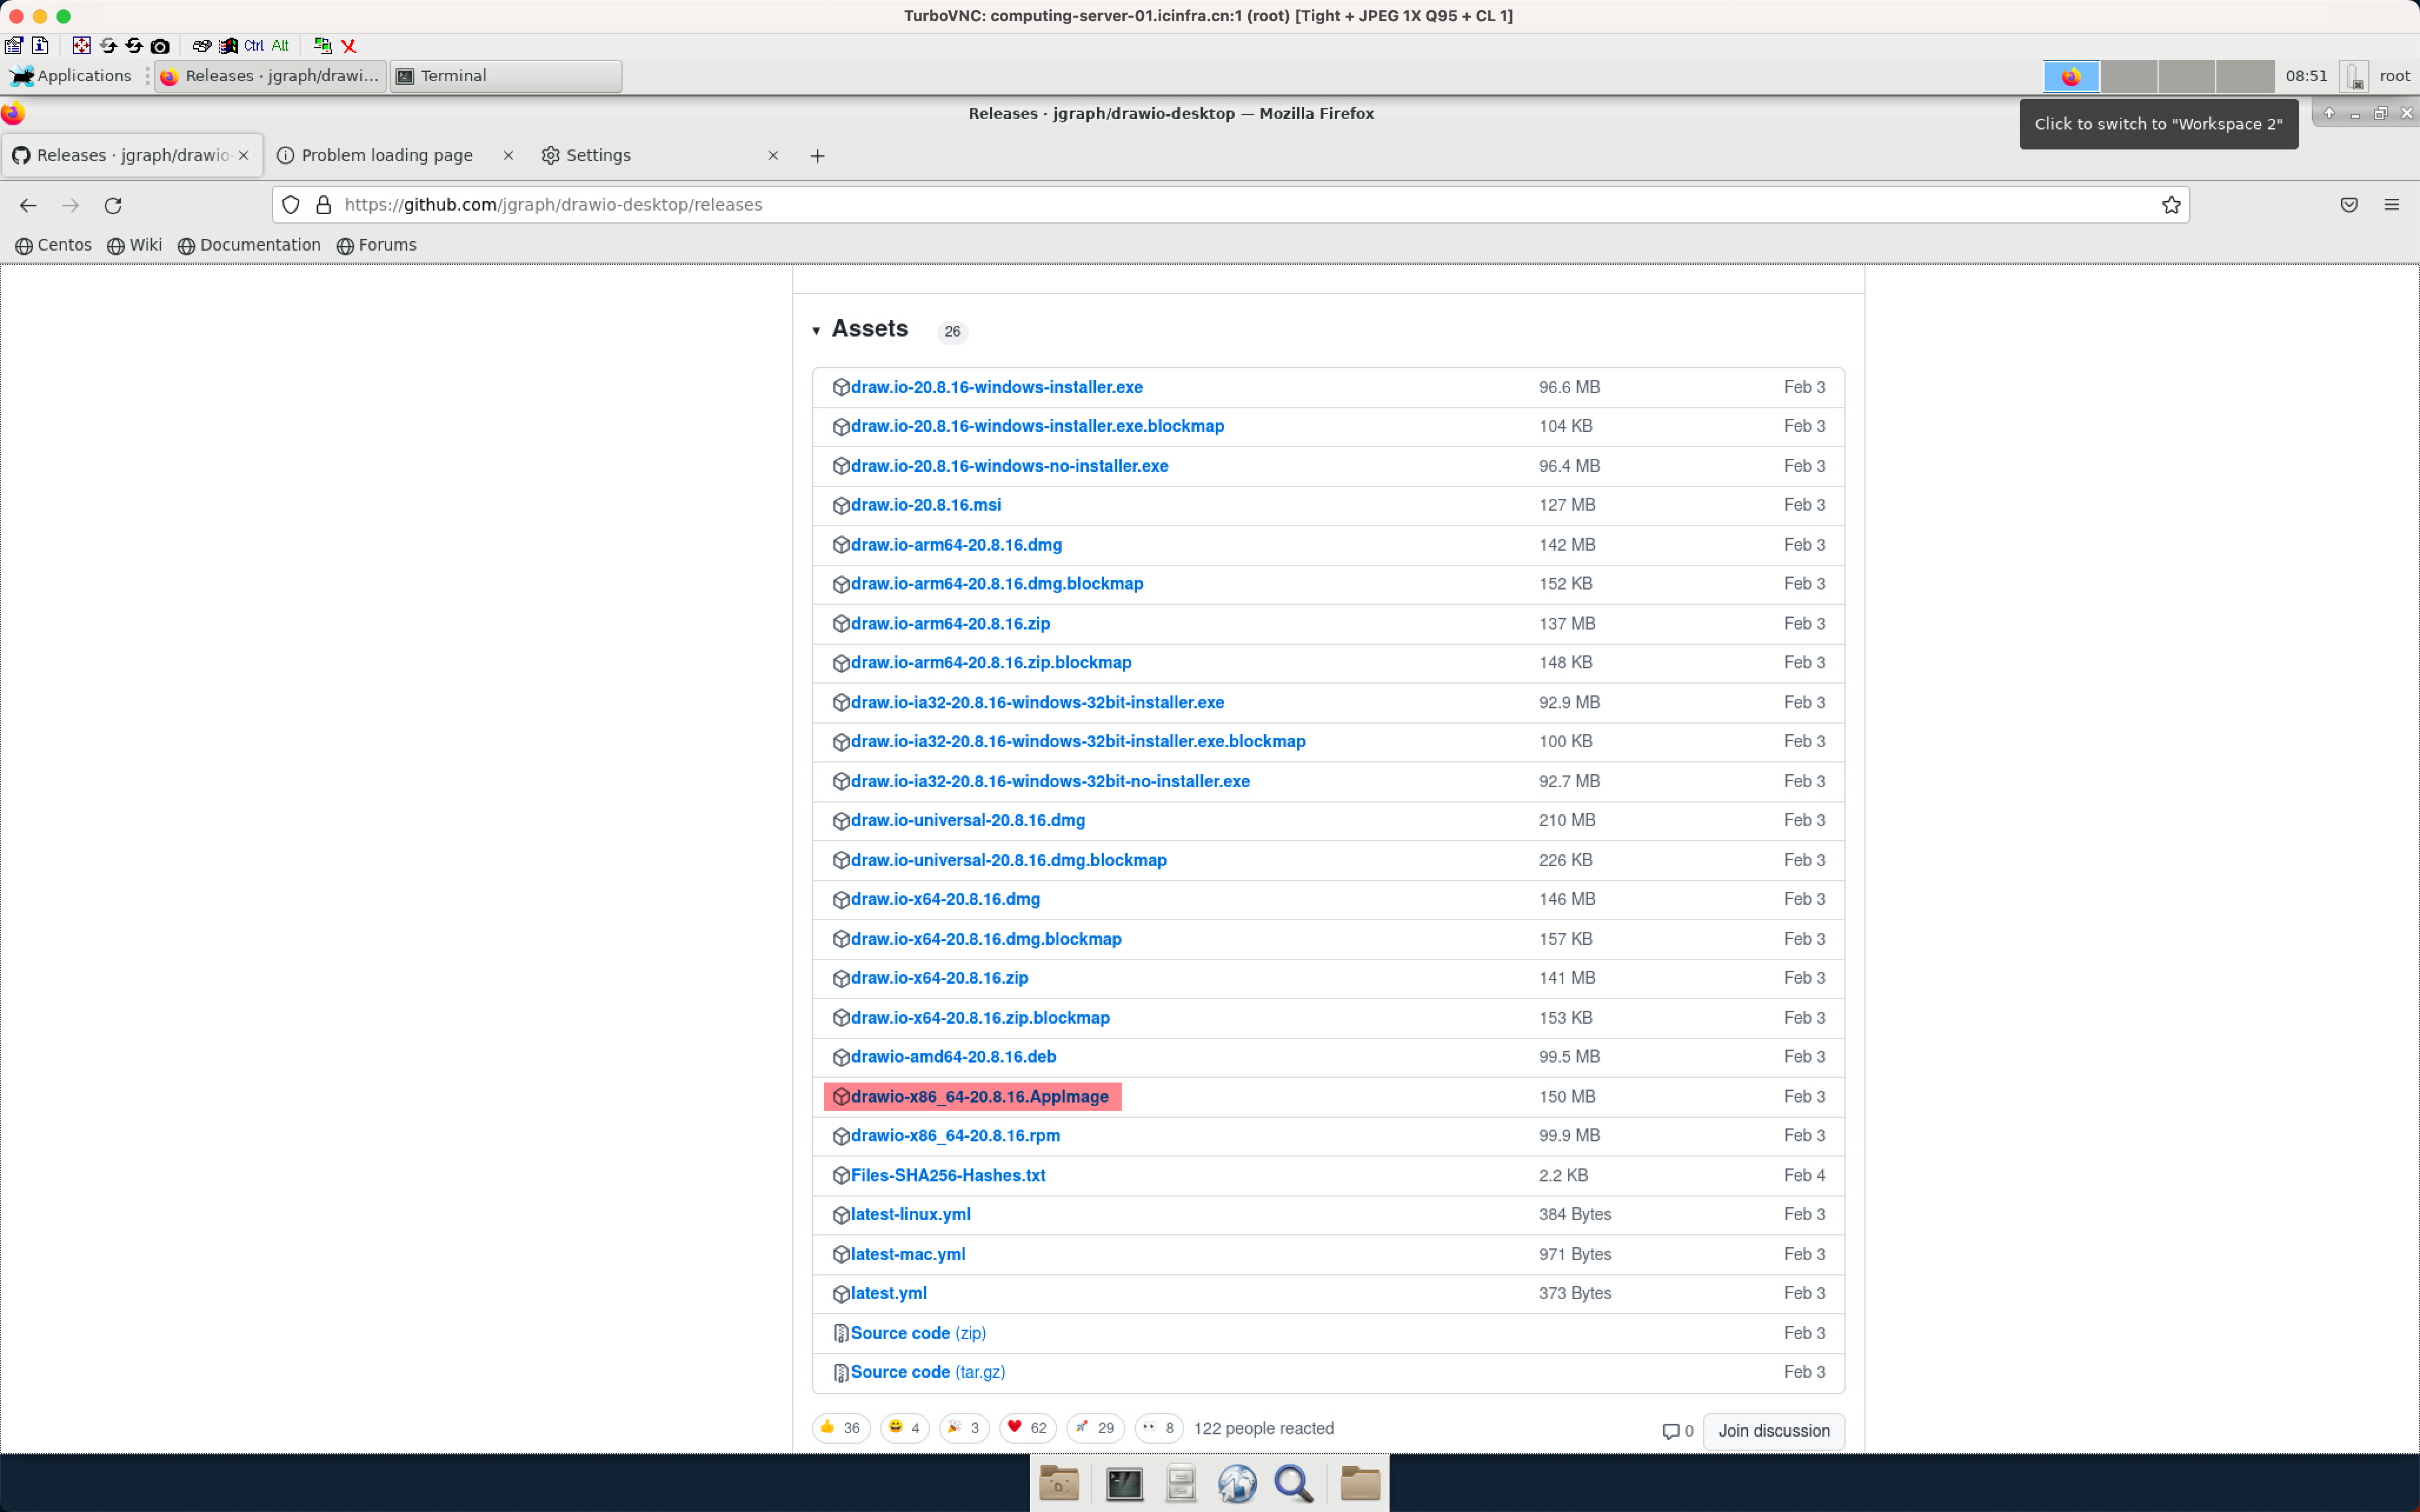Click the comment count icon showing 0
Image resolution: width=2420 pixels, height=1512 pixels.
coord(1677,1431)
